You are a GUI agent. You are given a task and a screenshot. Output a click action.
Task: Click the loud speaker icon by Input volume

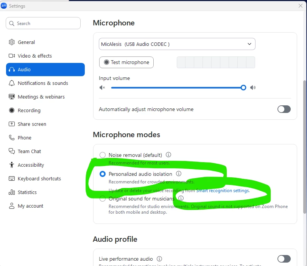point(253,88)
